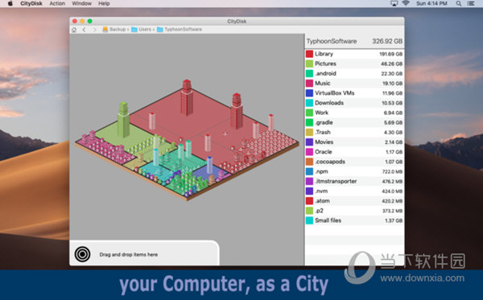Select the .p2 row
The height and width of the screenshot is (300, 483).
tap(354, 211)
